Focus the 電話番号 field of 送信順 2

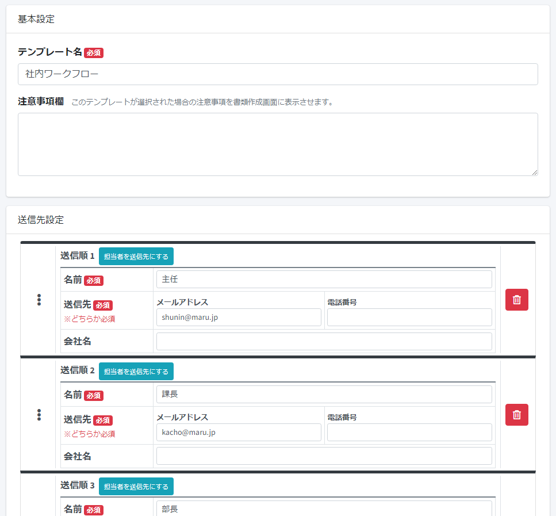click(409, 432)
